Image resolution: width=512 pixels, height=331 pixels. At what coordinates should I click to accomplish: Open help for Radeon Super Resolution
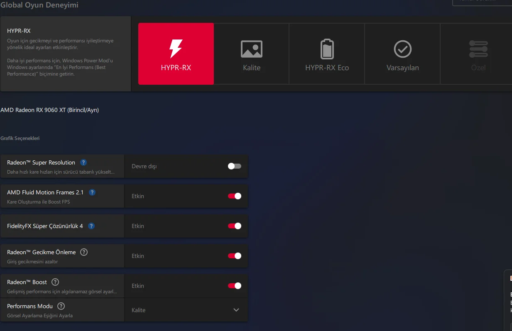pyautogui.click(x=83, y=162)
